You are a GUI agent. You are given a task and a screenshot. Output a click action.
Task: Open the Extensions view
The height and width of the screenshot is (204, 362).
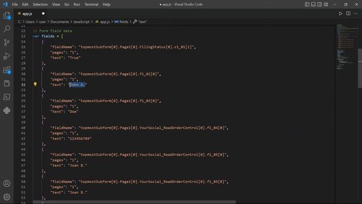(7, 70)
